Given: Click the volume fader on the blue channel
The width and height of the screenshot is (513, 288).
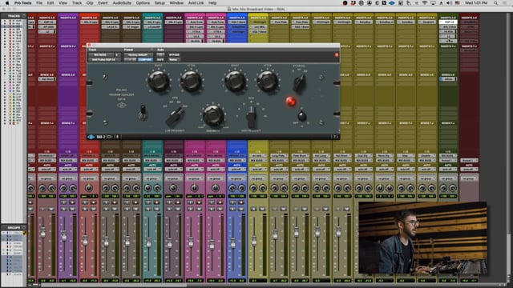Looking at the screenshot, I should click(232, 244).
